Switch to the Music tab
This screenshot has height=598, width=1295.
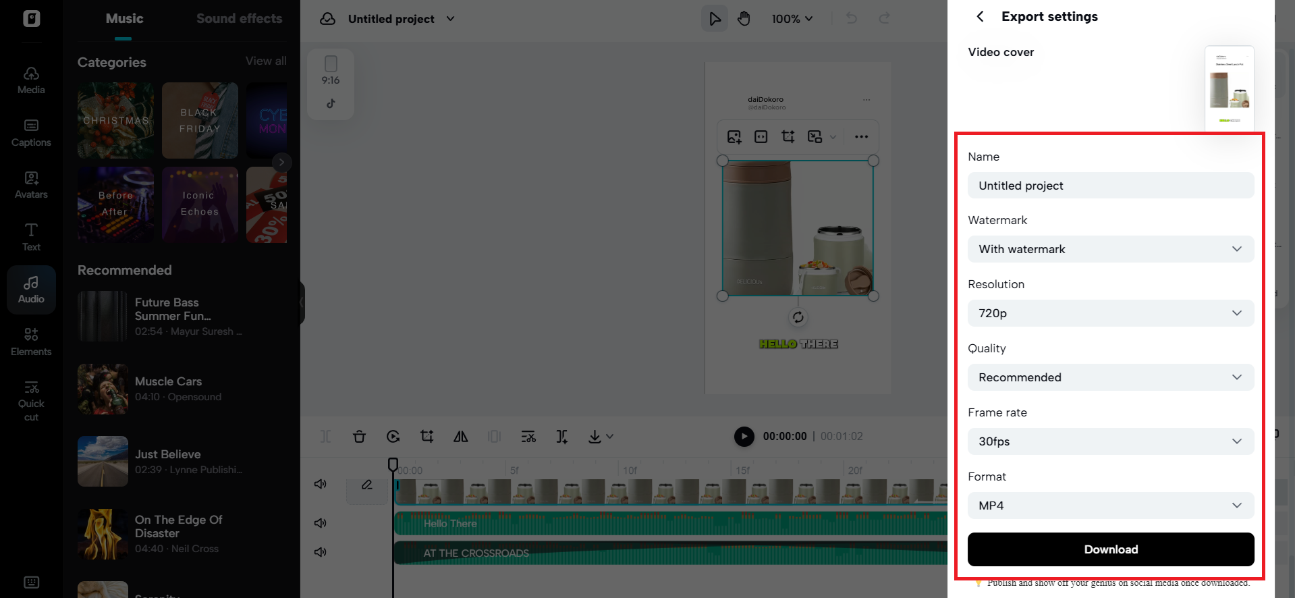tap(124, 19)
